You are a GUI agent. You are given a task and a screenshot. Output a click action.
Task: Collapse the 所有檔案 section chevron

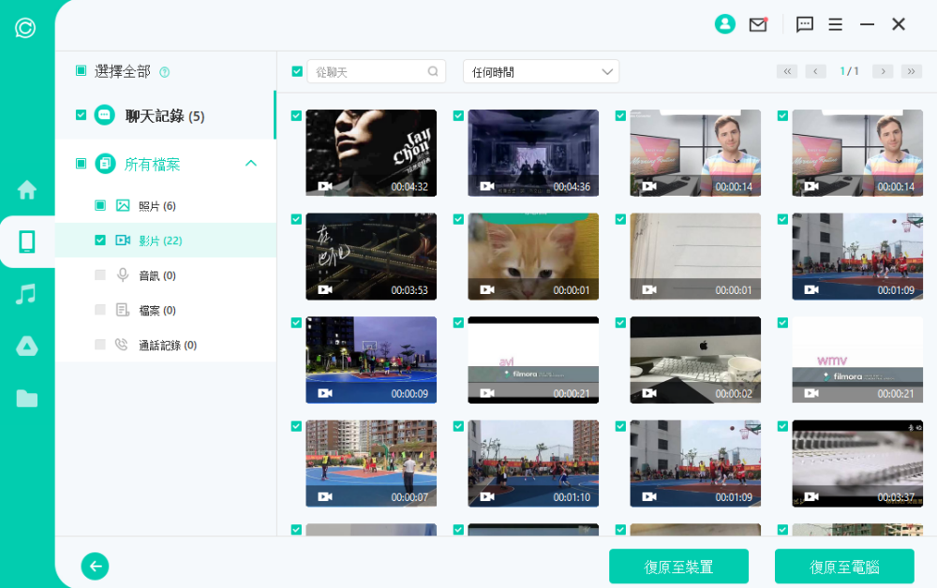250,164
